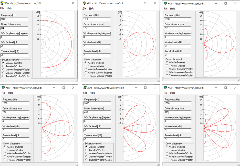Image resolution: width=240 pixels, height=166 pixels.
Task: Click Tweeter level field in 172 mm window
Action: coord(97,55)
